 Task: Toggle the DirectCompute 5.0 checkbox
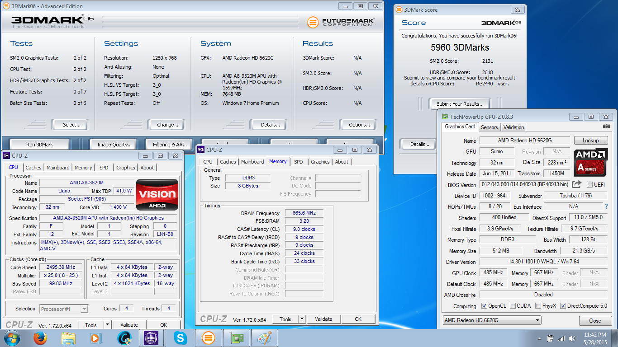pos(563,306)
